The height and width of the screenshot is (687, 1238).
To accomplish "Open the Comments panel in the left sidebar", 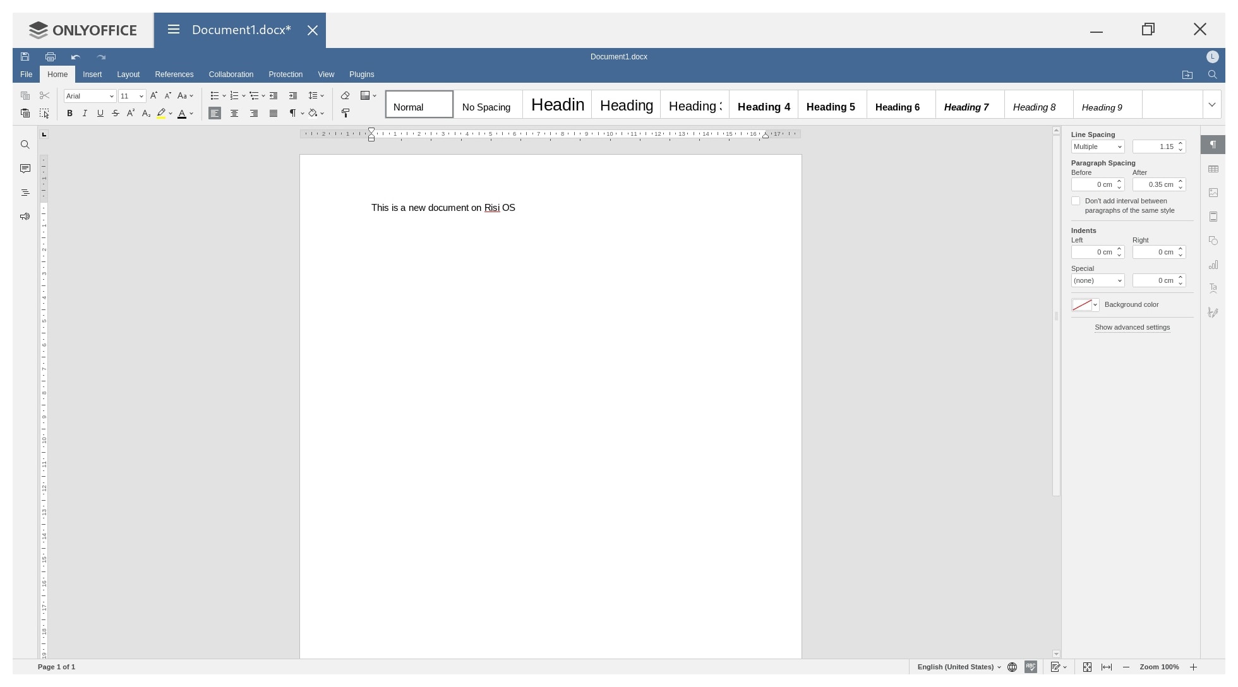I will 25,169.
